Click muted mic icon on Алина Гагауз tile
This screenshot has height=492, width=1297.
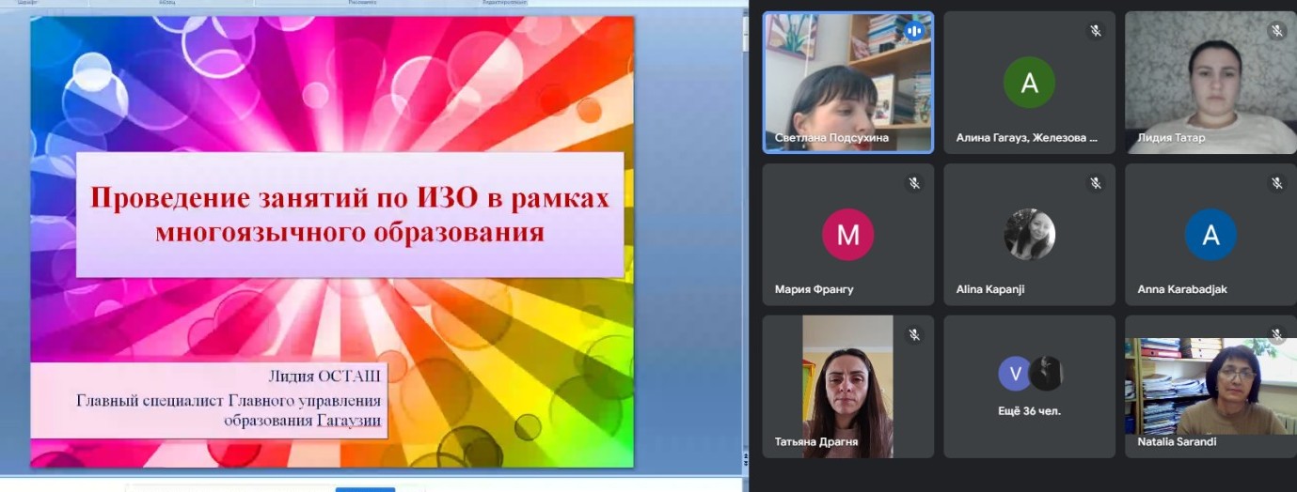click(x=1096, y=31)
